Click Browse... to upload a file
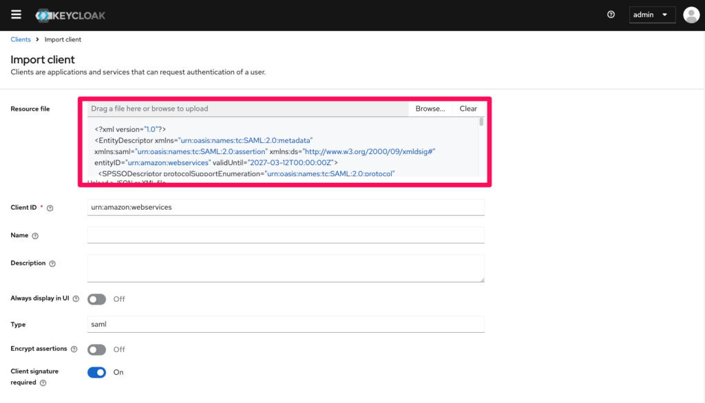The image size is (705, 403). click(430, 109)
